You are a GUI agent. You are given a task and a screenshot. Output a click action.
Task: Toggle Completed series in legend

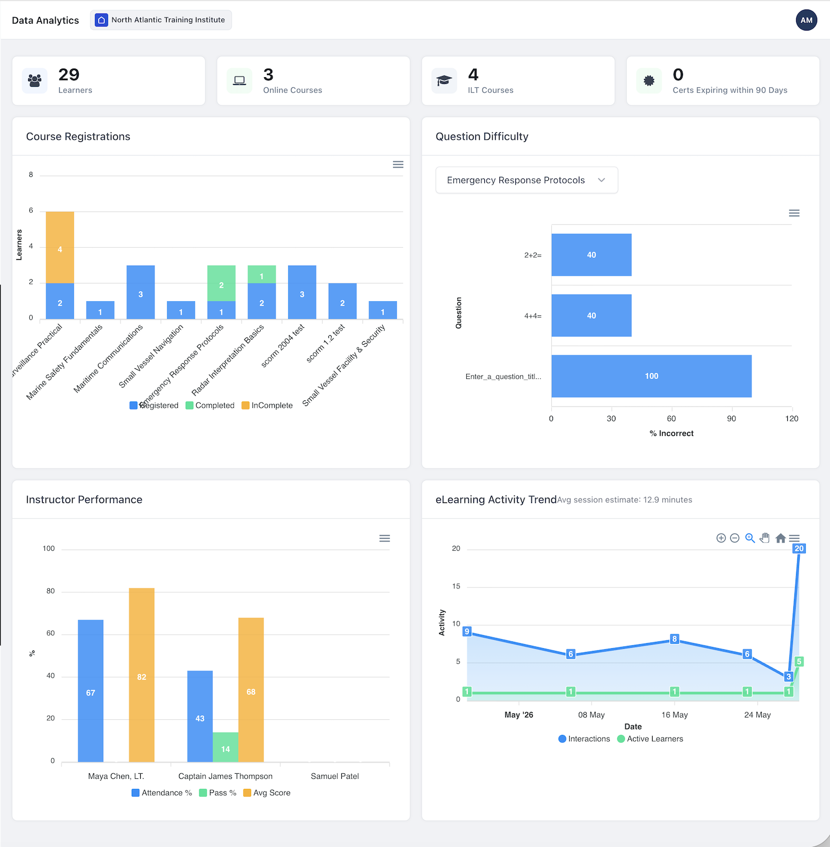click(x=210, y=405)
